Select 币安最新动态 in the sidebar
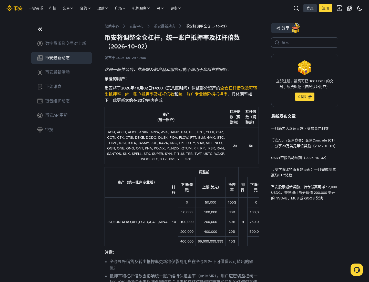The width and height of the screenshot is (369, 282). [x=61, y=58]
